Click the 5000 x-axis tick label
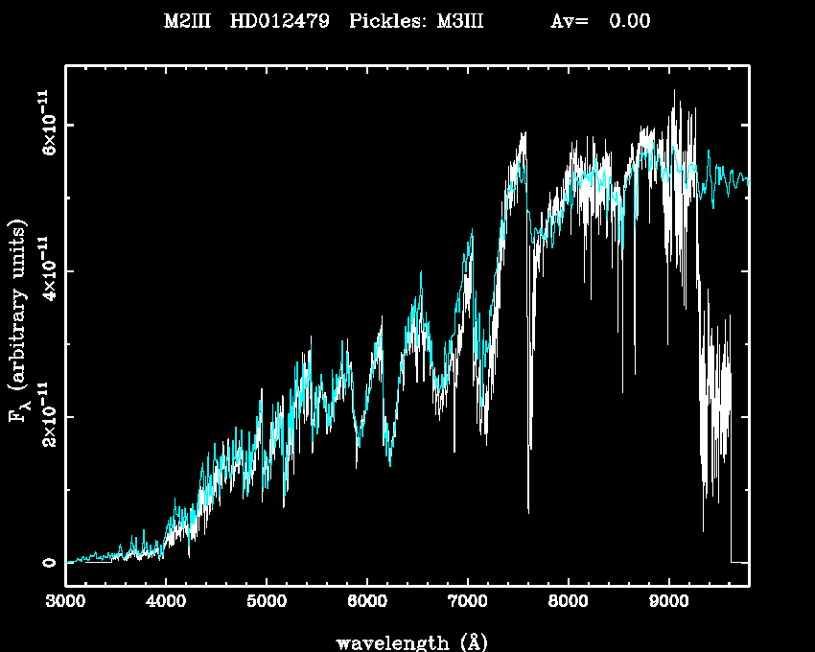Image resolution: width=815 pixels, height=652 pixels. point(266,602)
